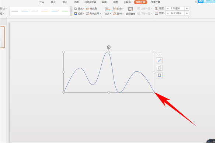This screenshot has width=216, height=143.
Task: Open the size group dialog launcher
Action: click(x=189, y=17)
